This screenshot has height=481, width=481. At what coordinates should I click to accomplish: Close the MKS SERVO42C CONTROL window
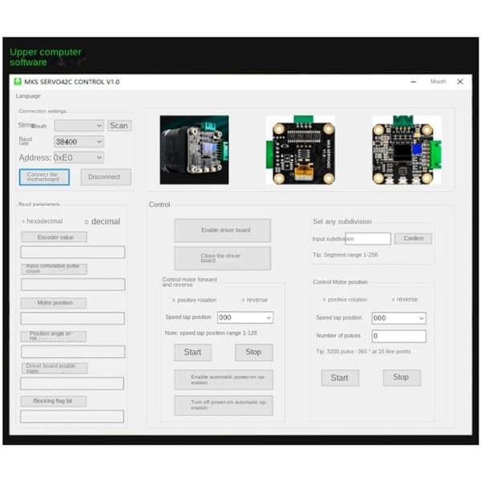[x=460, y=82]
